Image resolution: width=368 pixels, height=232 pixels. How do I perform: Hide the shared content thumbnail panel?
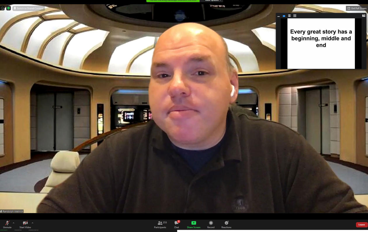point(278,16)
